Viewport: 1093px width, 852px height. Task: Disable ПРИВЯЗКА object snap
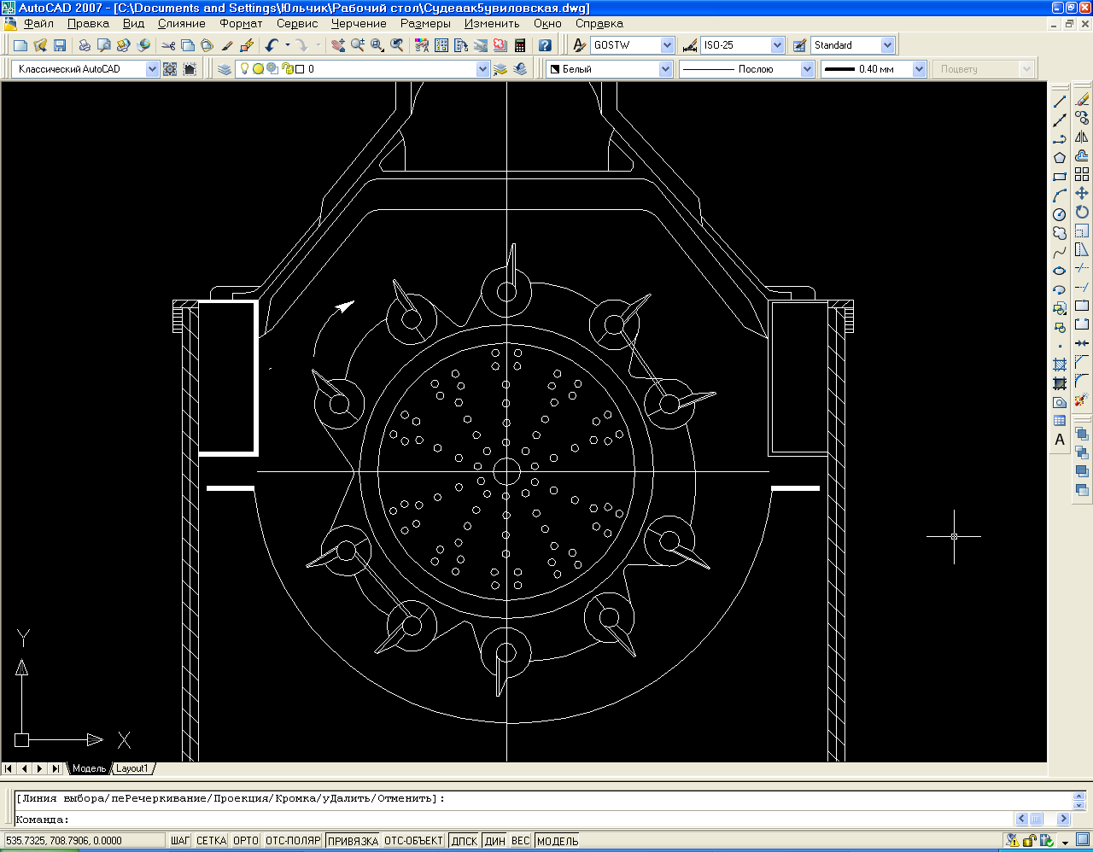point(353,841)
